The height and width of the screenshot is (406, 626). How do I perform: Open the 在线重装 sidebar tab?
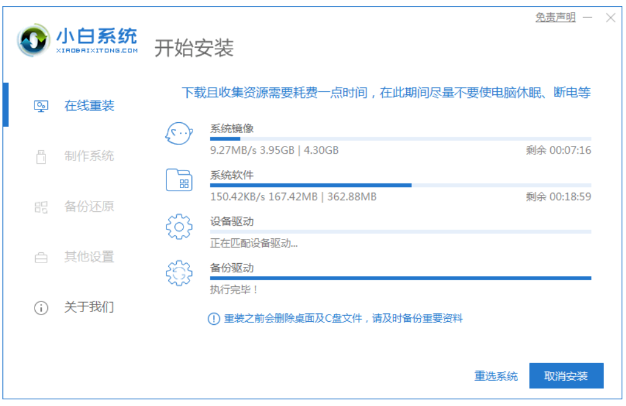click(x=89, y=106)
